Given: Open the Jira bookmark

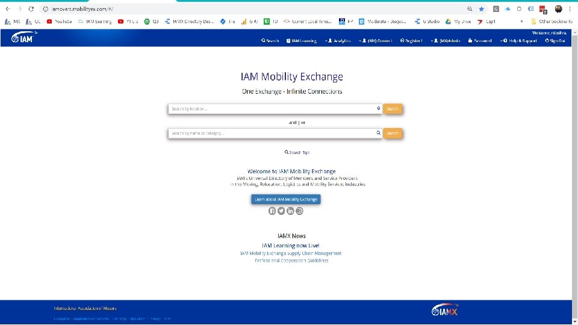Looking at the screenshot, I should click(x=228, y=22).
